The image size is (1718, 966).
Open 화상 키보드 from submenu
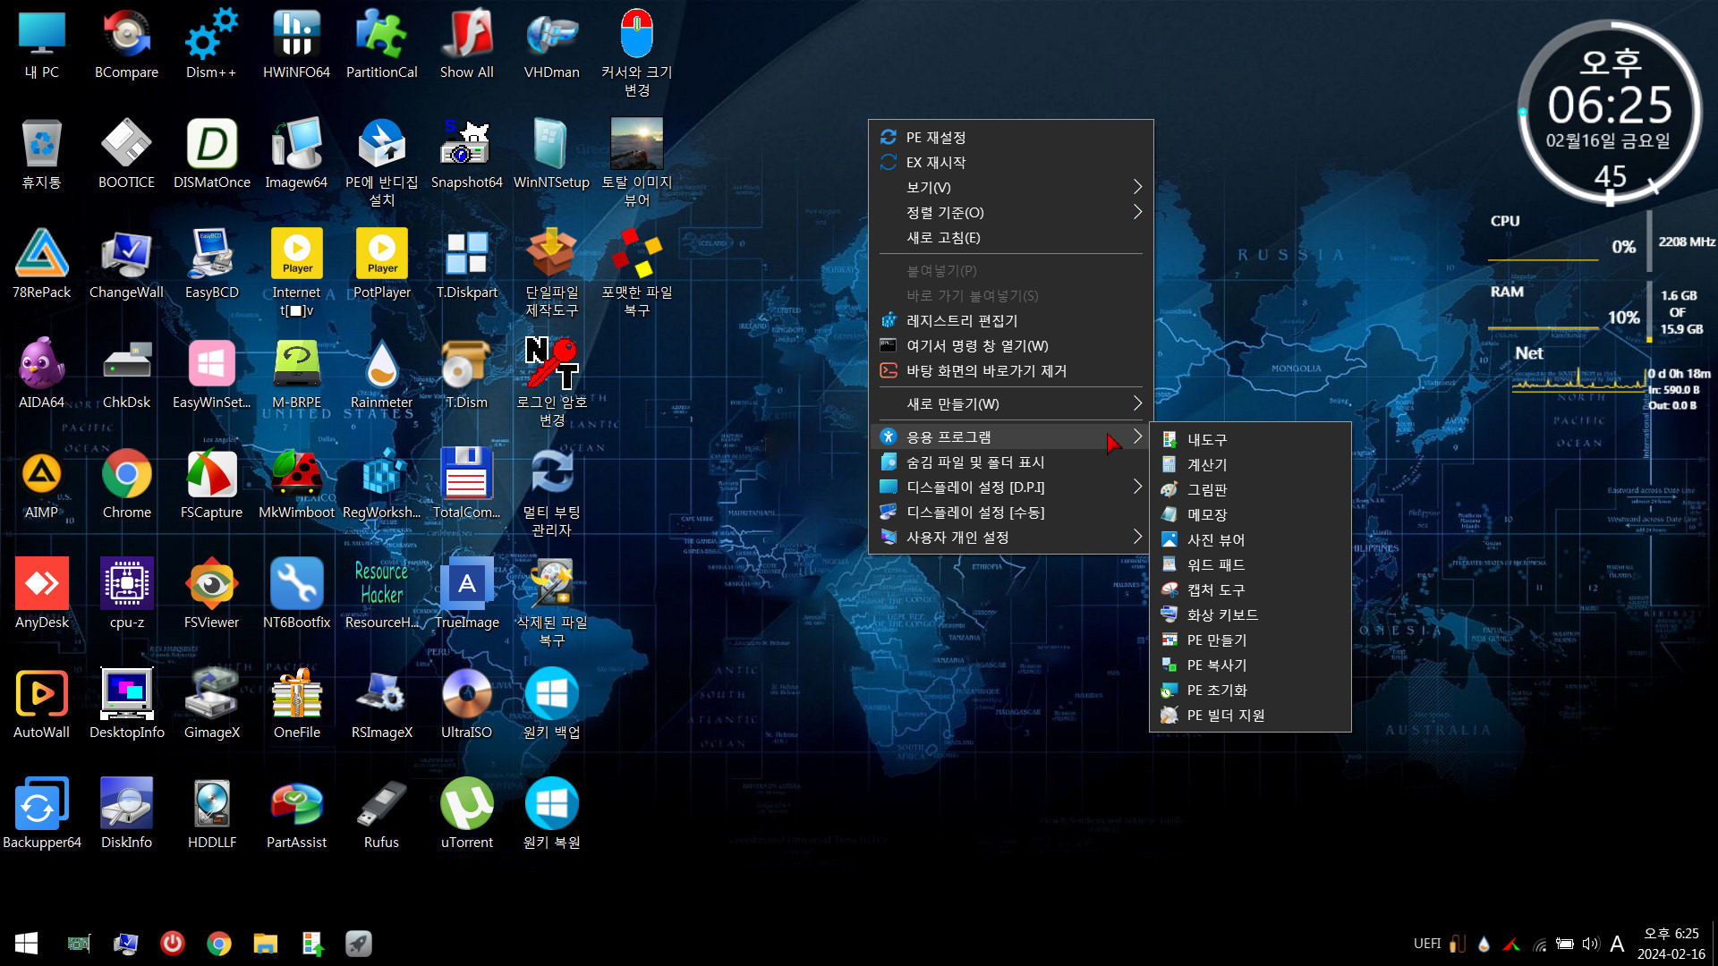click(1250, 615)
